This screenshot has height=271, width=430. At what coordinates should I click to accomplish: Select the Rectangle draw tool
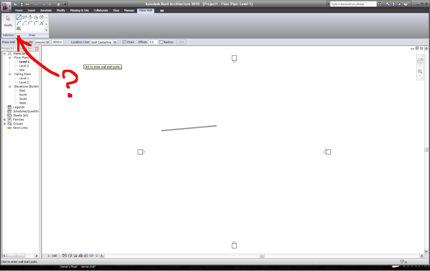coord(25,17)
